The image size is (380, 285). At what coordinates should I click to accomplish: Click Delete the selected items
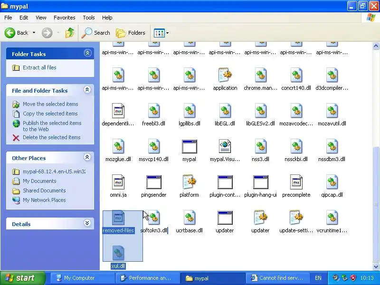(x=52, y=137)
